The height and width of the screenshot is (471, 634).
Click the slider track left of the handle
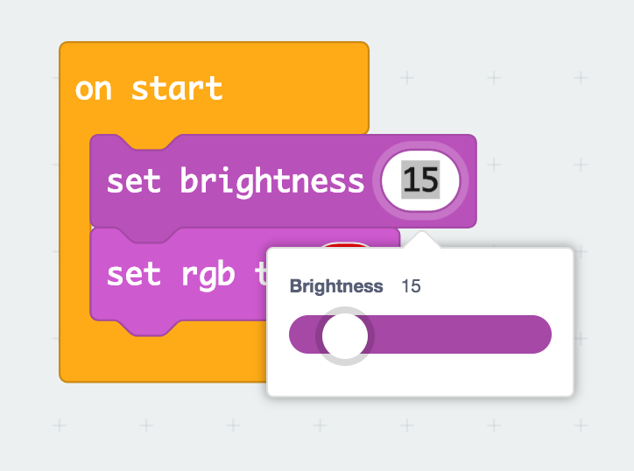[x=303, y=334]
